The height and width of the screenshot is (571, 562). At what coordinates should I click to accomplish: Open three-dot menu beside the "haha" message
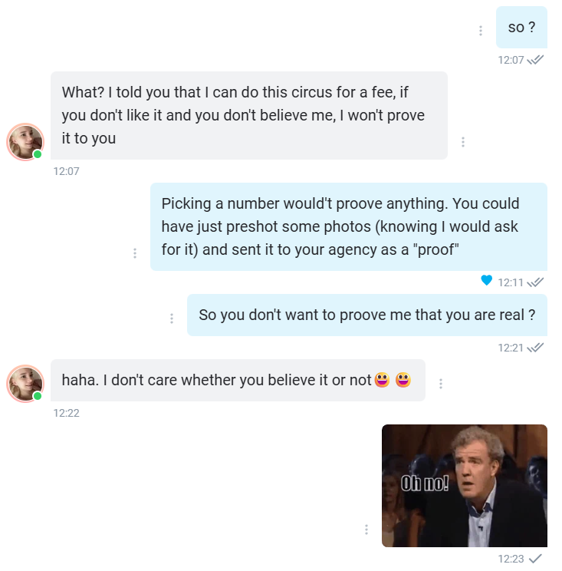[441, 384]
